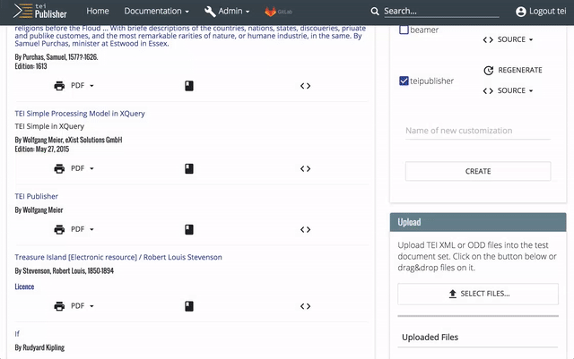574x359 pixels.
Task: Expand PDF dropdown for Samuel Purchas entry
Action: point(83,86)
